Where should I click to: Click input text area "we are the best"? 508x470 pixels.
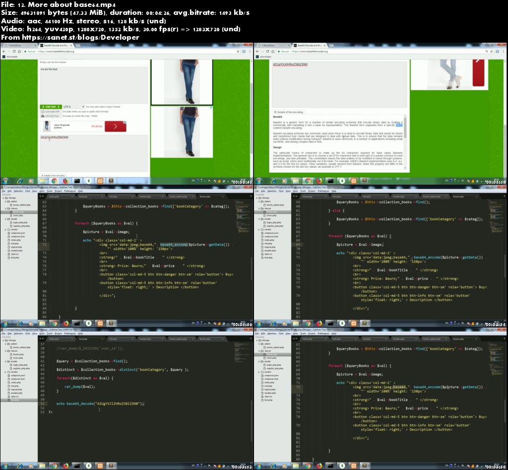[x=94, y=85]
